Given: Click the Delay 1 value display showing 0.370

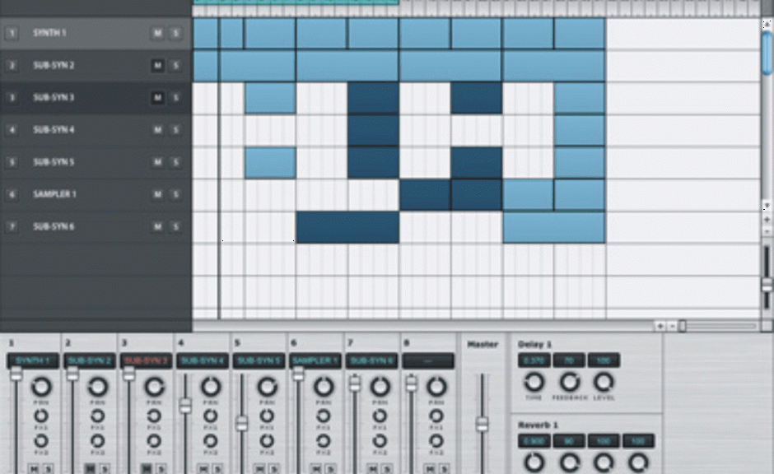Looking at the screenshot, I should click(534, 360).
